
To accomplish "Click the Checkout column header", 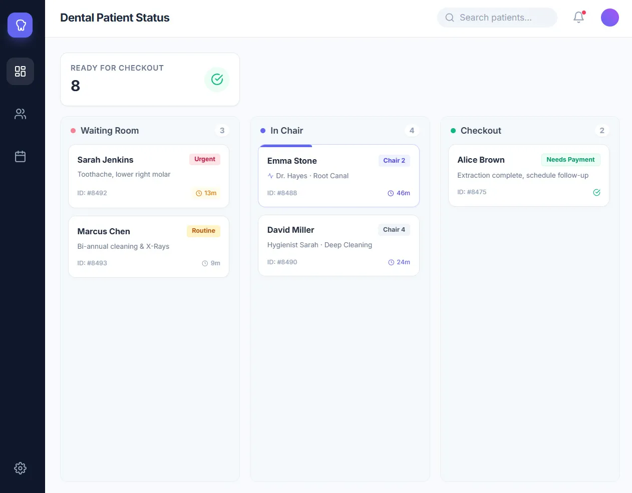I will [x=481, y=131].
